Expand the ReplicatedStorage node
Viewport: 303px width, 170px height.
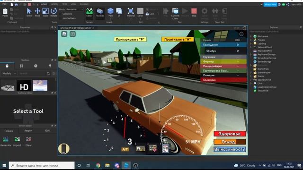coord(251,55)
